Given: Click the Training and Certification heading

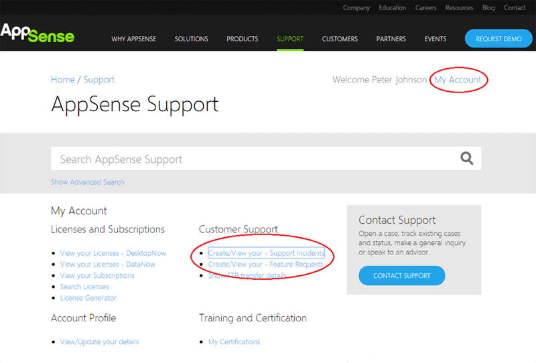Looking at the screenshot, I should 253,318.
